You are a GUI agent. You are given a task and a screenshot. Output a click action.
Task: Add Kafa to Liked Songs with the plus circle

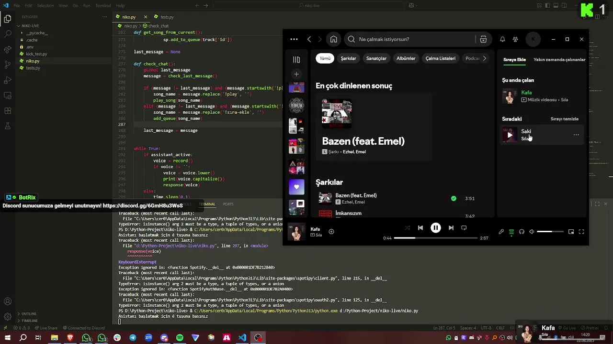tap(331, 232)
